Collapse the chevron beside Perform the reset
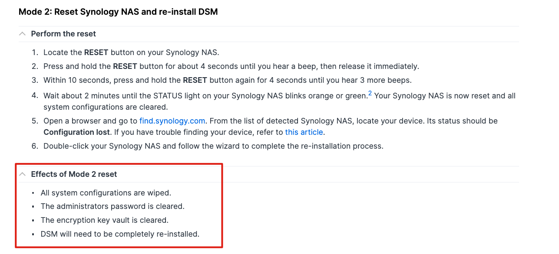 click(x=23, y=34)
